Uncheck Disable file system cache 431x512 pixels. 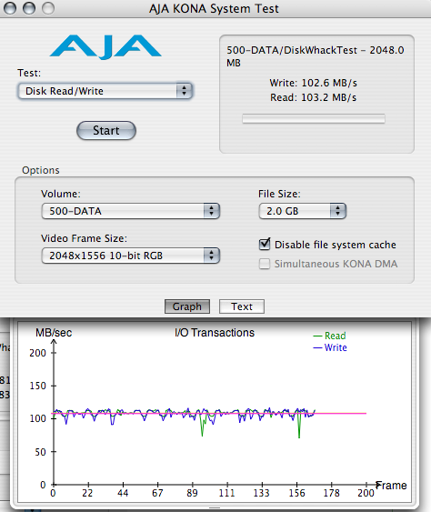265,245
